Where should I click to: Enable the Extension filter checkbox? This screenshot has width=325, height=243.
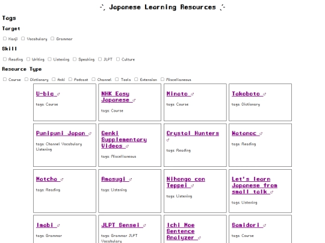(x=136, y=79)
